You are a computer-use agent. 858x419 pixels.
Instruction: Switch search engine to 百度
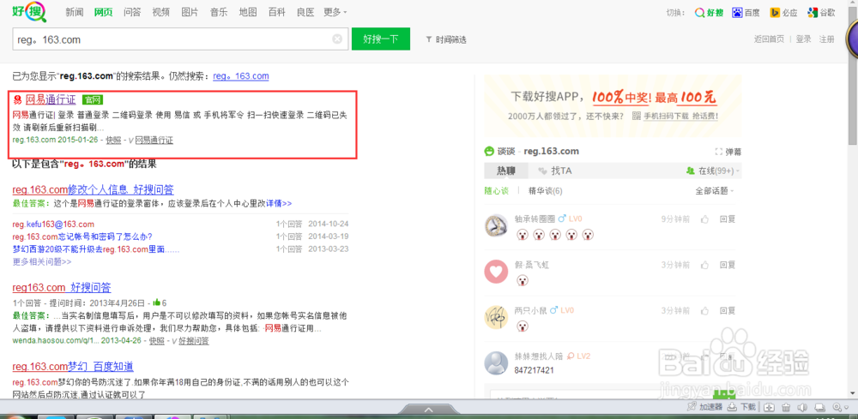click(x=746, y=13)
